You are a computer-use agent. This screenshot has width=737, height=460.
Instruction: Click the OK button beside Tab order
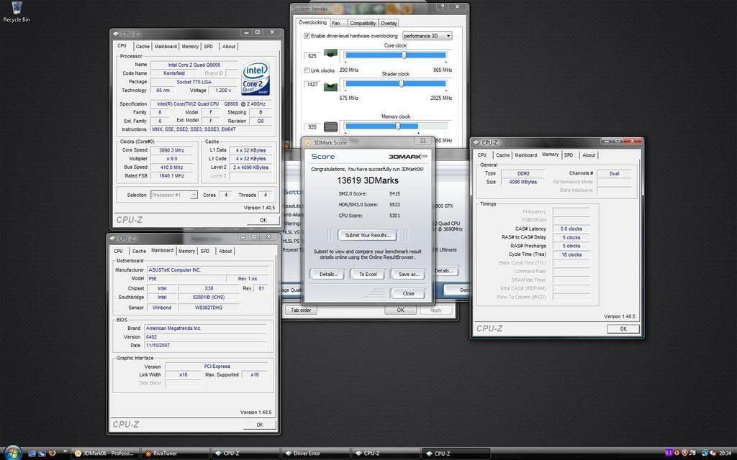tap(400, 310)
